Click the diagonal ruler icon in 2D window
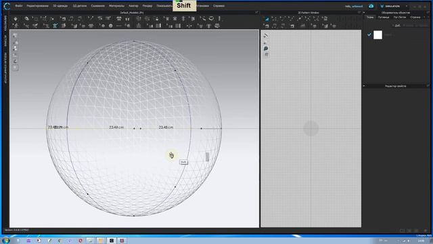 266,35
